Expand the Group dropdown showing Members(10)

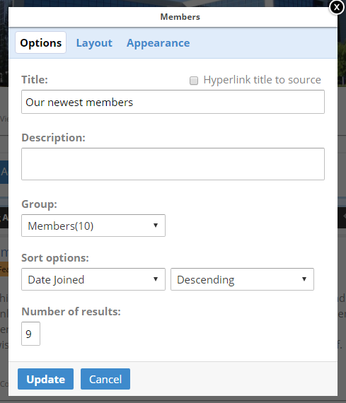point(93,226)
